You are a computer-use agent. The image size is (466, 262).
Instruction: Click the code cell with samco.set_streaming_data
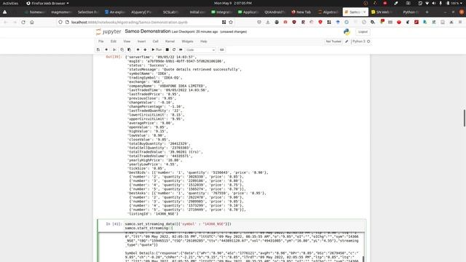[245, 226]
